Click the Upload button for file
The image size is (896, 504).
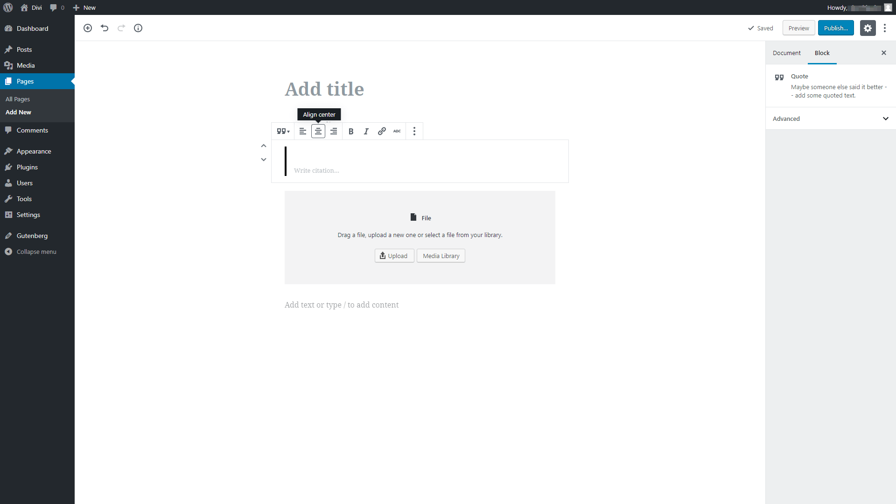[394, 255]
